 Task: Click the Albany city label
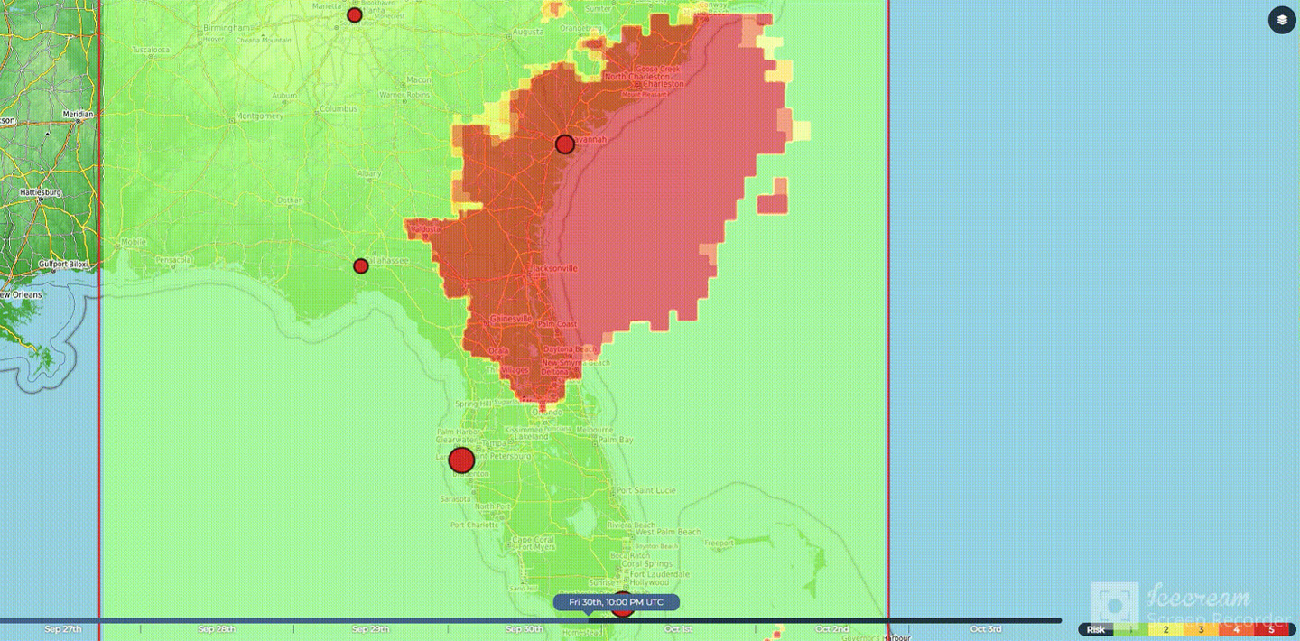click(x=369, y=173)
